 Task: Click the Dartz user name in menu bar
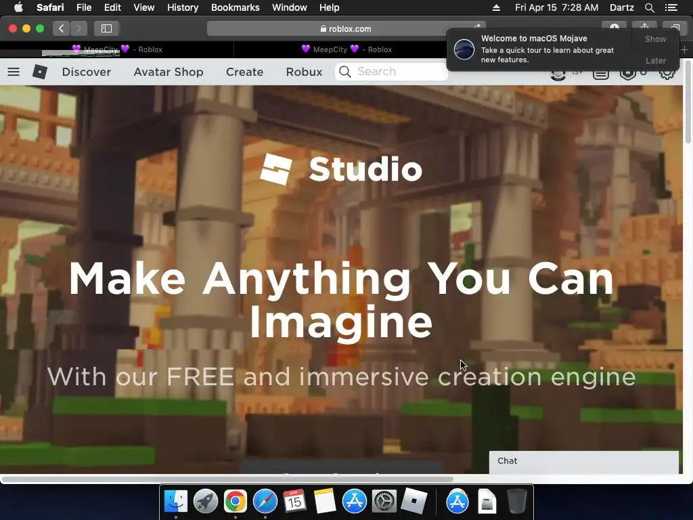click(621, 7)
